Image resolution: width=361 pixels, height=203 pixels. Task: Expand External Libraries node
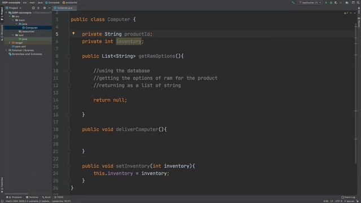click(6, 50)
